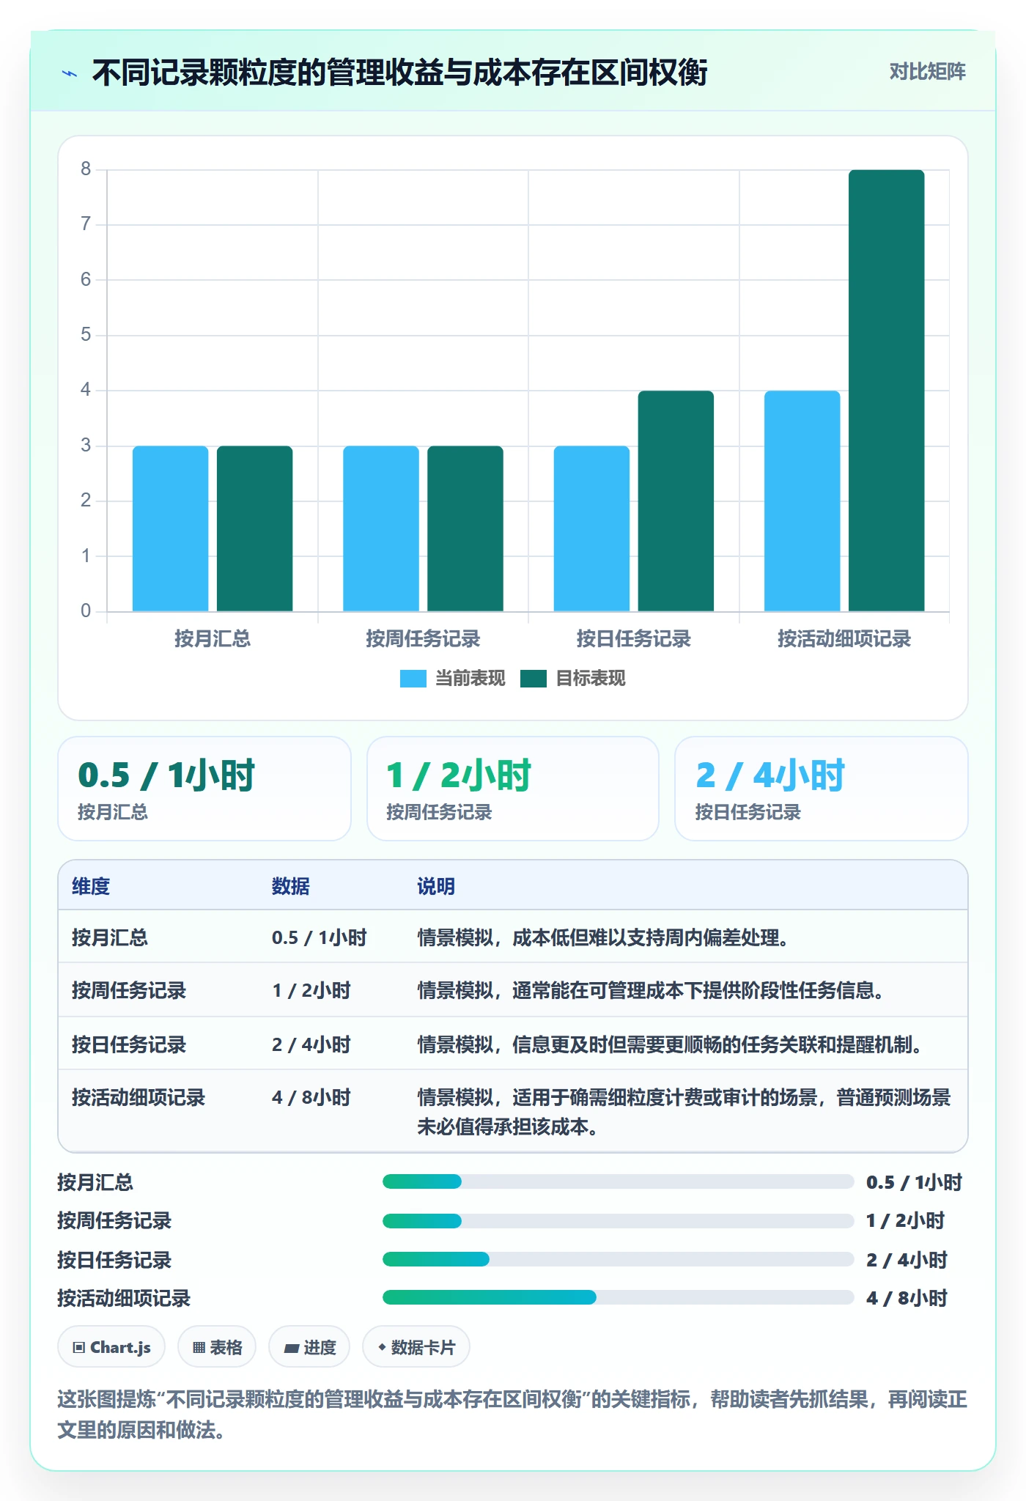
Task: Select the 按日任务记录 table row cell
Action: [129, 1044]
